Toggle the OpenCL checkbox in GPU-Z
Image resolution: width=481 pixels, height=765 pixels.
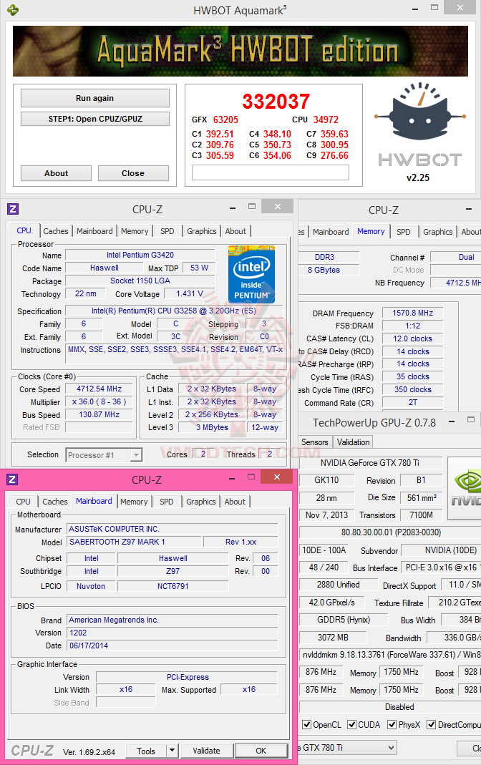coord(306,724)
